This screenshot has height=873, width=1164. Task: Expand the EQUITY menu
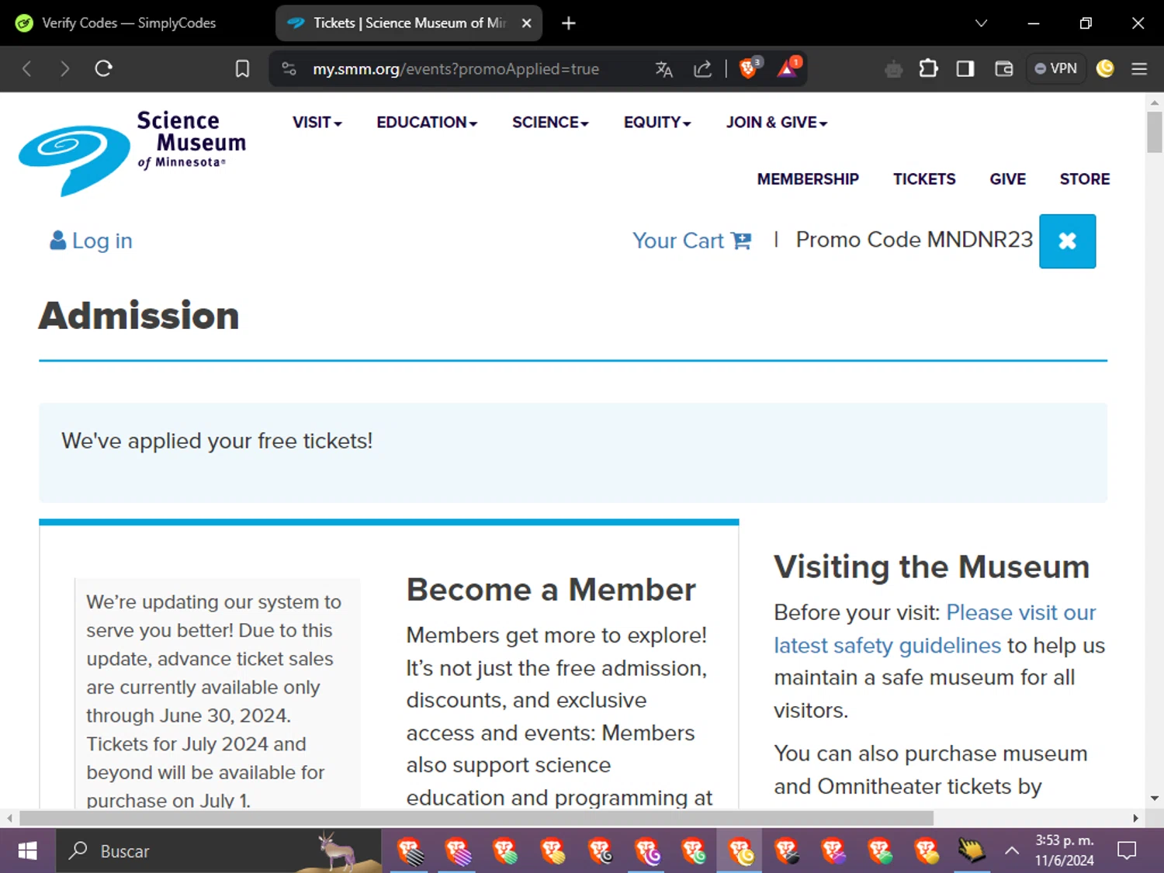click(657, 123)
